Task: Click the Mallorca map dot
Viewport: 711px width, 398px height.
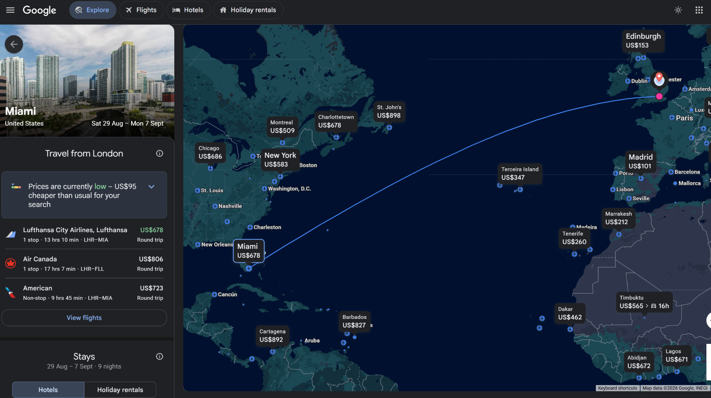Action: [x=675, y=183]
